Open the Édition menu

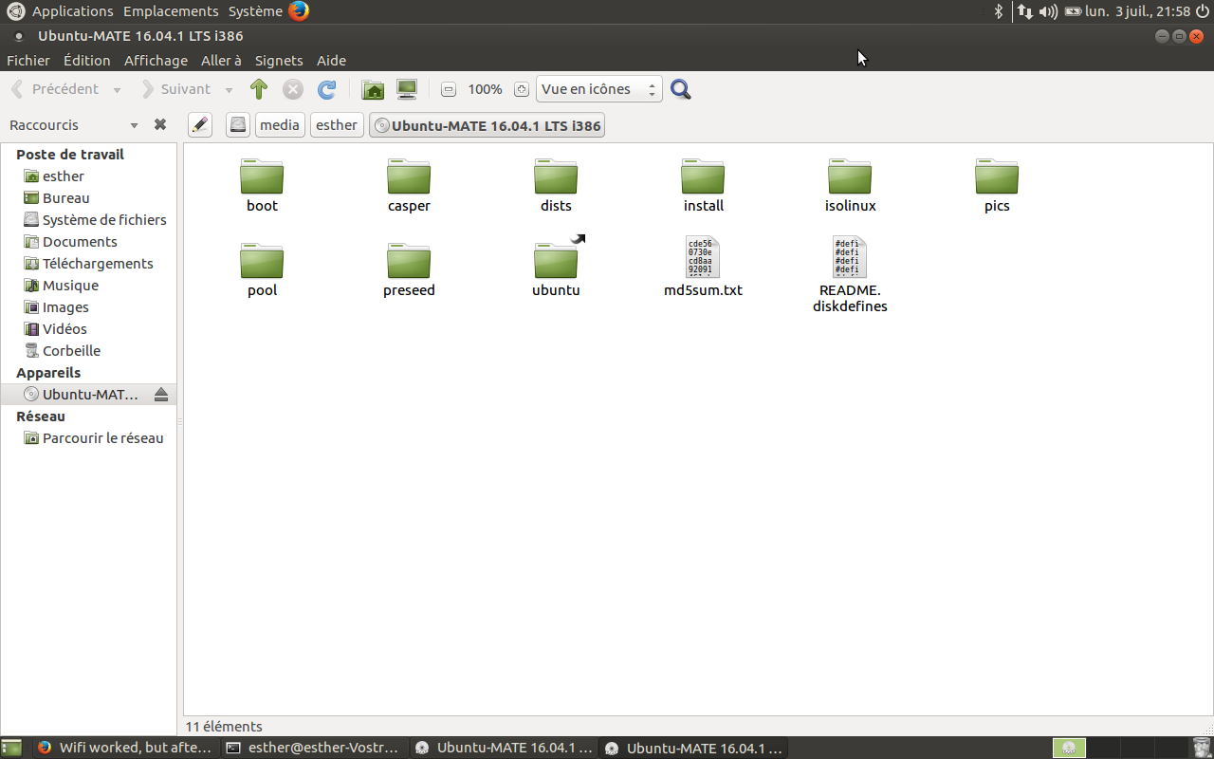pos(87,60)
